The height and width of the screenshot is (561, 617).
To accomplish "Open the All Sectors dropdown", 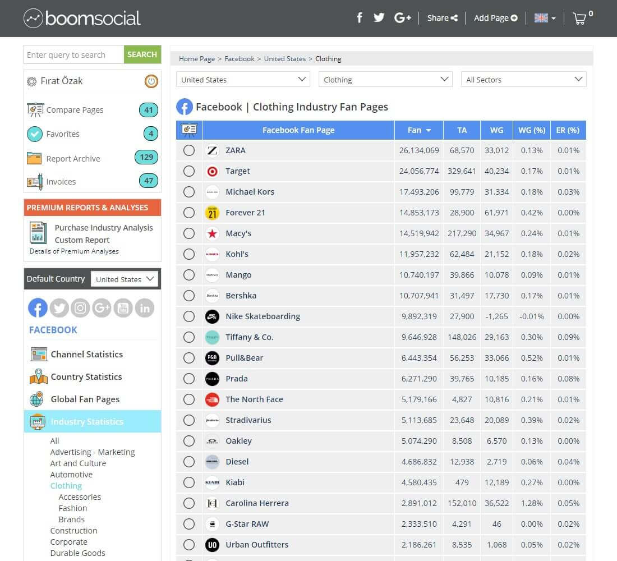I will [523, 80].
